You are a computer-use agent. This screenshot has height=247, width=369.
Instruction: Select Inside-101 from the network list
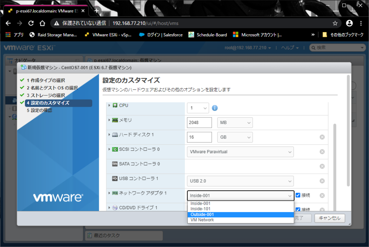click(x=240, y=209)
